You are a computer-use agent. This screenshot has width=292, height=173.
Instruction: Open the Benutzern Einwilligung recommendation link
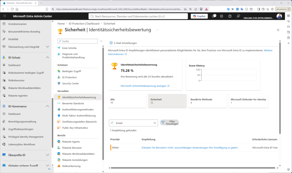pos(189,148)
